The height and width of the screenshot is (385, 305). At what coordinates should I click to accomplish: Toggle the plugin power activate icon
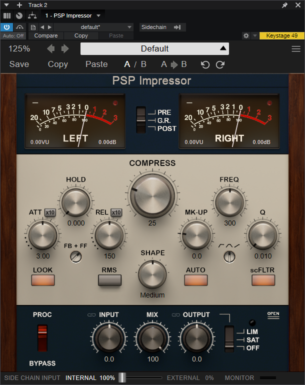[6, 27]
